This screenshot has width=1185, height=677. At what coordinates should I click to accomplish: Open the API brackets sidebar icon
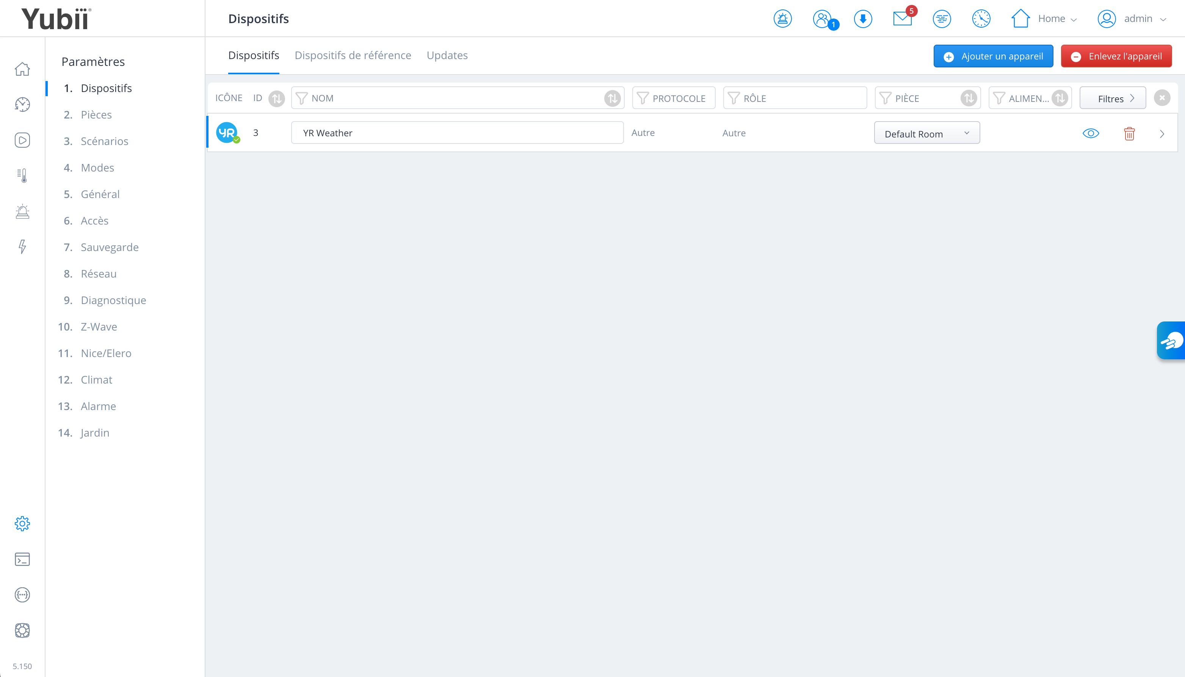(22, 595)
